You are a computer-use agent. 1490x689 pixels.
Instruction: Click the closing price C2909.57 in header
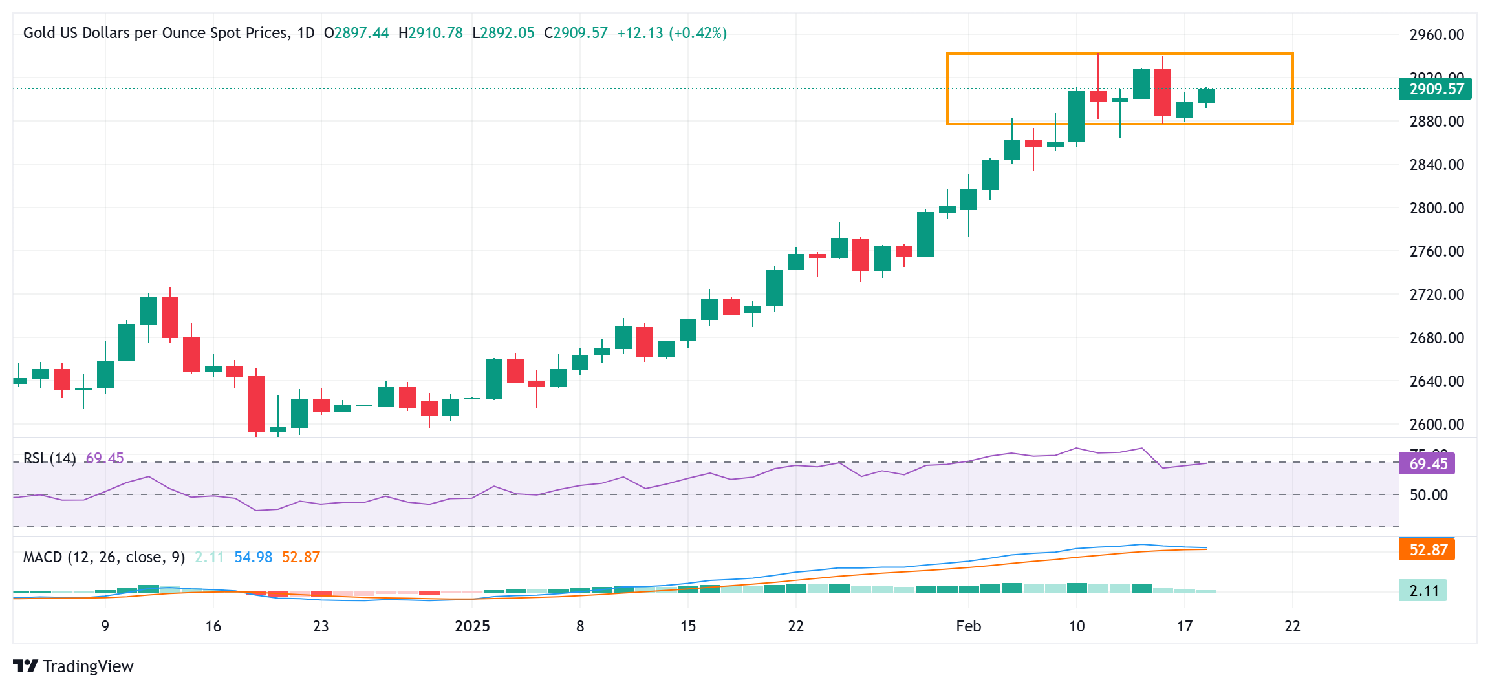coord(576,33)
